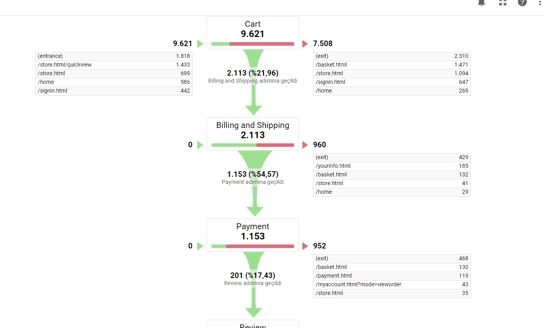Select the Billing and Shipping step box

(253, 130)
